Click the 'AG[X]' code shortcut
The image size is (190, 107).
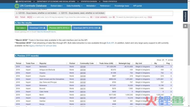[x=30, y=17]
